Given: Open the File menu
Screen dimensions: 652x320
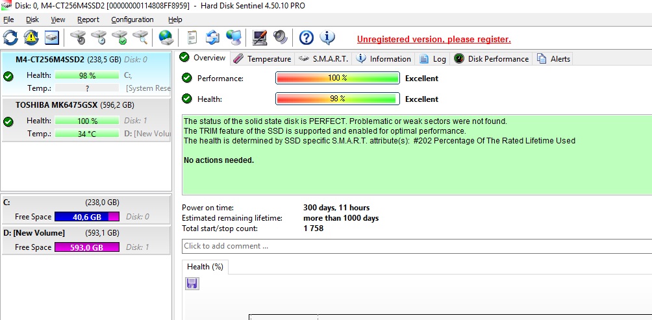Looking at the screenshot, I should tap(8, 19).
